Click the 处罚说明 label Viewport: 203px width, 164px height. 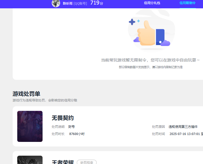[x=58, y=127]
